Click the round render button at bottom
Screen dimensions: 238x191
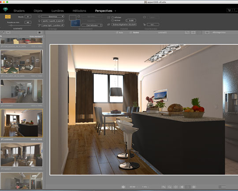tap(123, 187)
